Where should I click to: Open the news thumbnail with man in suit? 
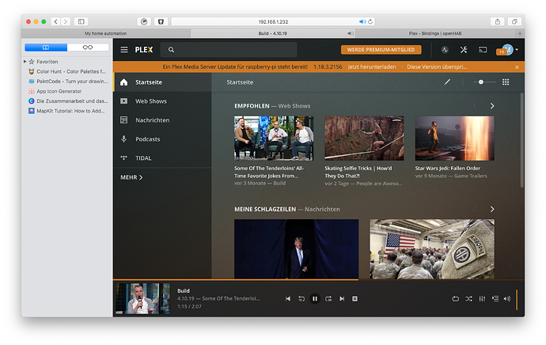[x=296, y=249]
